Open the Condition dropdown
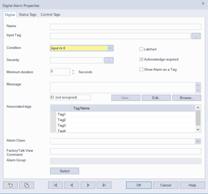Image resolution: width=208 pixels, height=194 pixels. coord(110,48)
